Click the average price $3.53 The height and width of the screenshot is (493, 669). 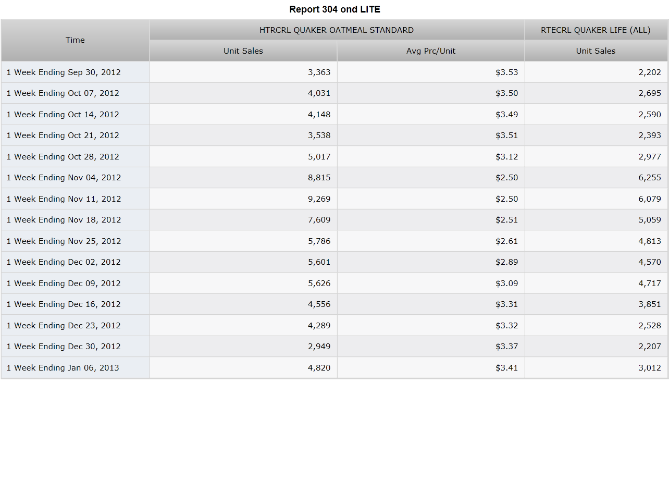click(x=507, y=72)
